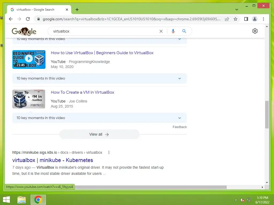Image resolution: width=274 pixels, height=205 pixels.
Task: Click the scroll down arrow
Action: tap(267, 183)
